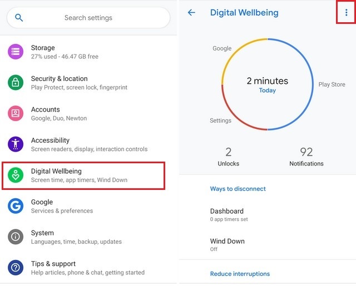Open Security & location settings

coord(60,79)
